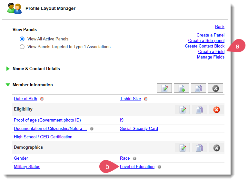
Task: Select View All Active Panels radio button
Action: tap(22, 39)
